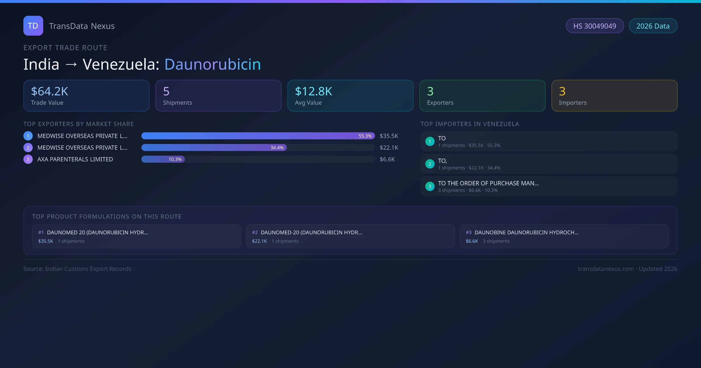Click green rank 3 importer badge
Image resolution: width=701 pixels, height=368 pixels.
430,186
